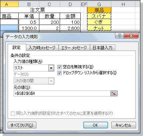This screenshot has width=143, height=136.
Task: Click the すべてクリア button
Action: pos(22,125)
